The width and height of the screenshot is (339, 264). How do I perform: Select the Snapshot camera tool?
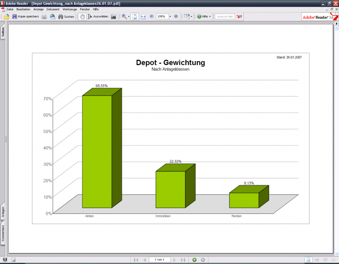coord(114,17)
